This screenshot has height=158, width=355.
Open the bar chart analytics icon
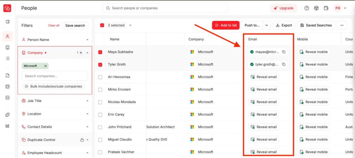pos(8,126)
